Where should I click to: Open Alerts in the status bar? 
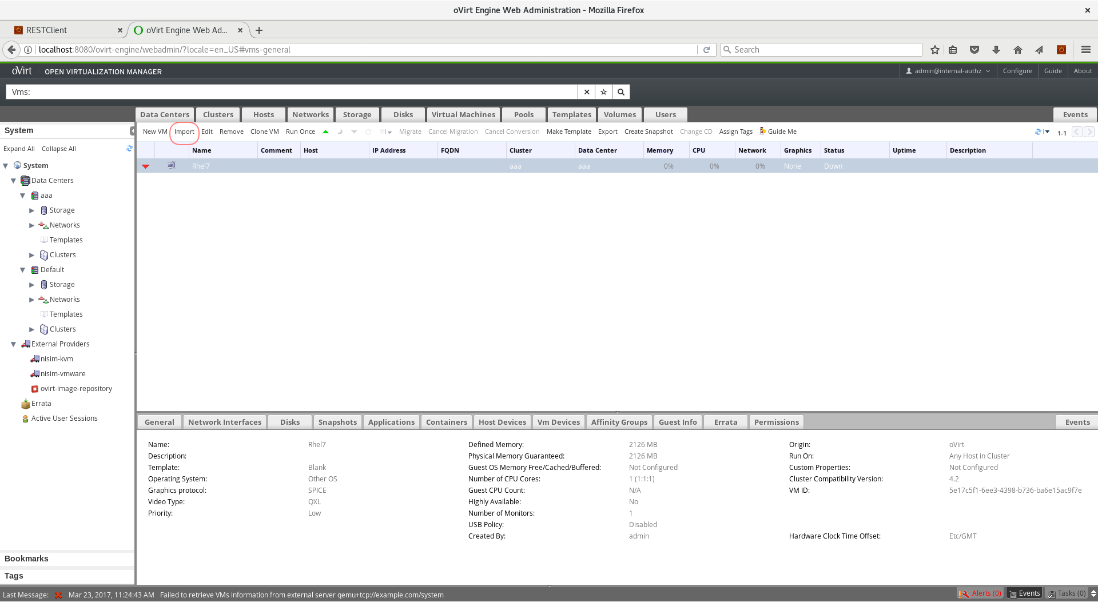tap(981, 593)
